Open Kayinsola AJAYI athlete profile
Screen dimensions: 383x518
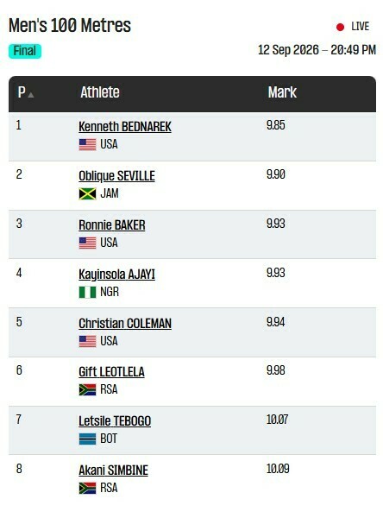coord(116,275)
